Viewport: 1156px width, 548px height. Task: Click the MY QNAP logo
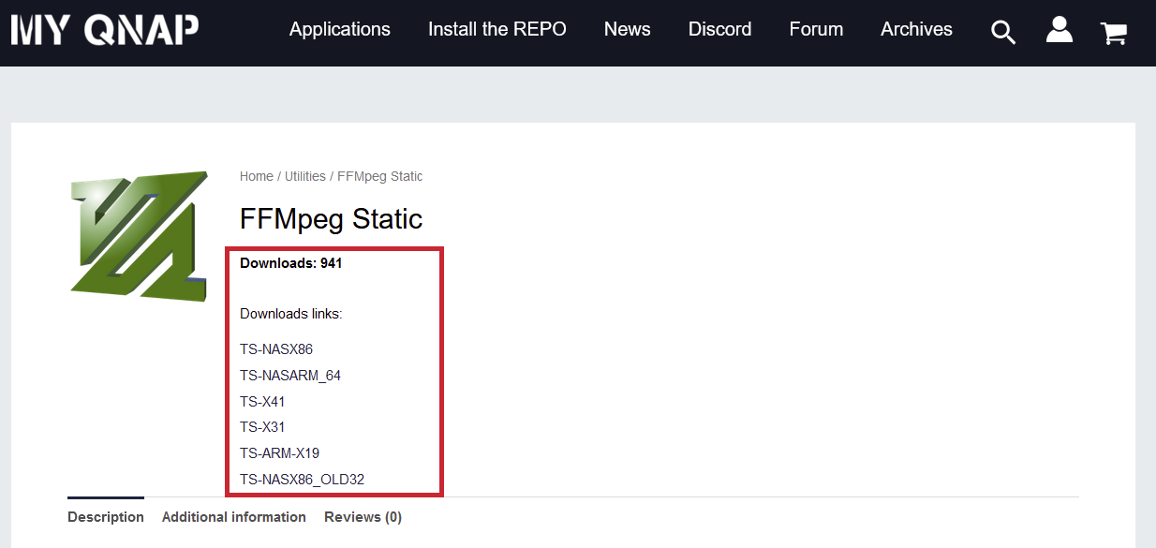click(105, 29)
